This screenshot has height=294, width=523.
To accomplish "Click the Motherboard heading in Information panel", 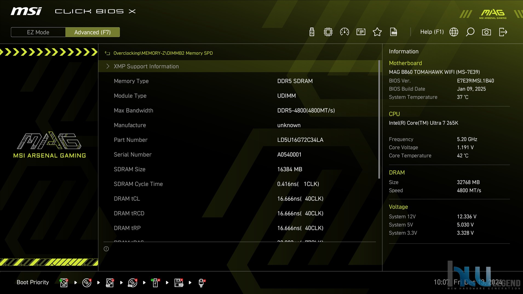I will click(x=405, y=63).
